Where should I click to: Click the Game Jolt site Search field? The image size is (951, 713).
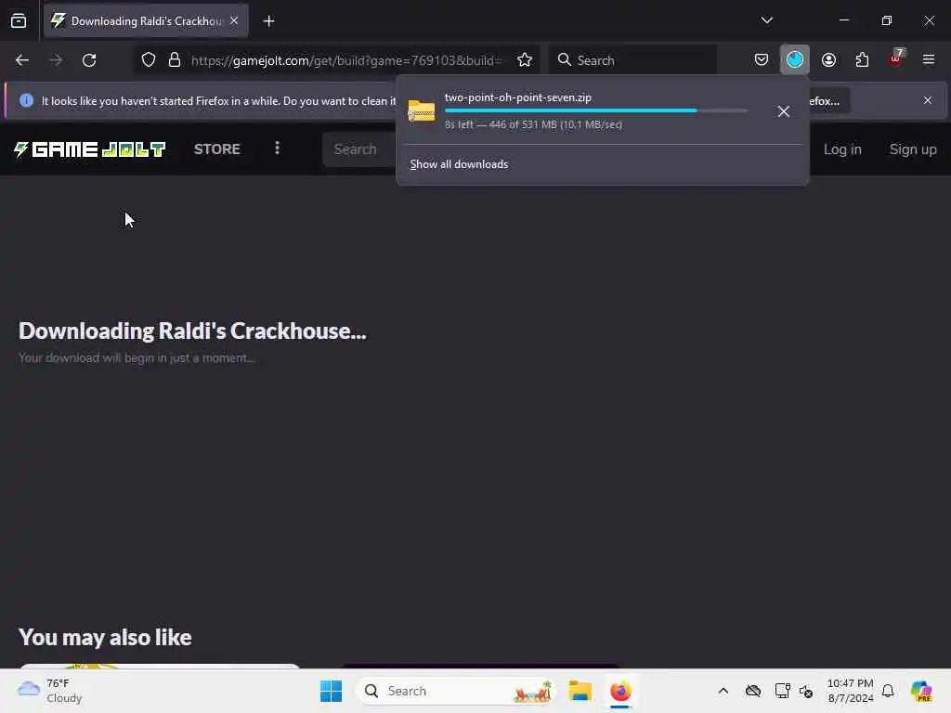pyautogui.click(x=359, y=149)
